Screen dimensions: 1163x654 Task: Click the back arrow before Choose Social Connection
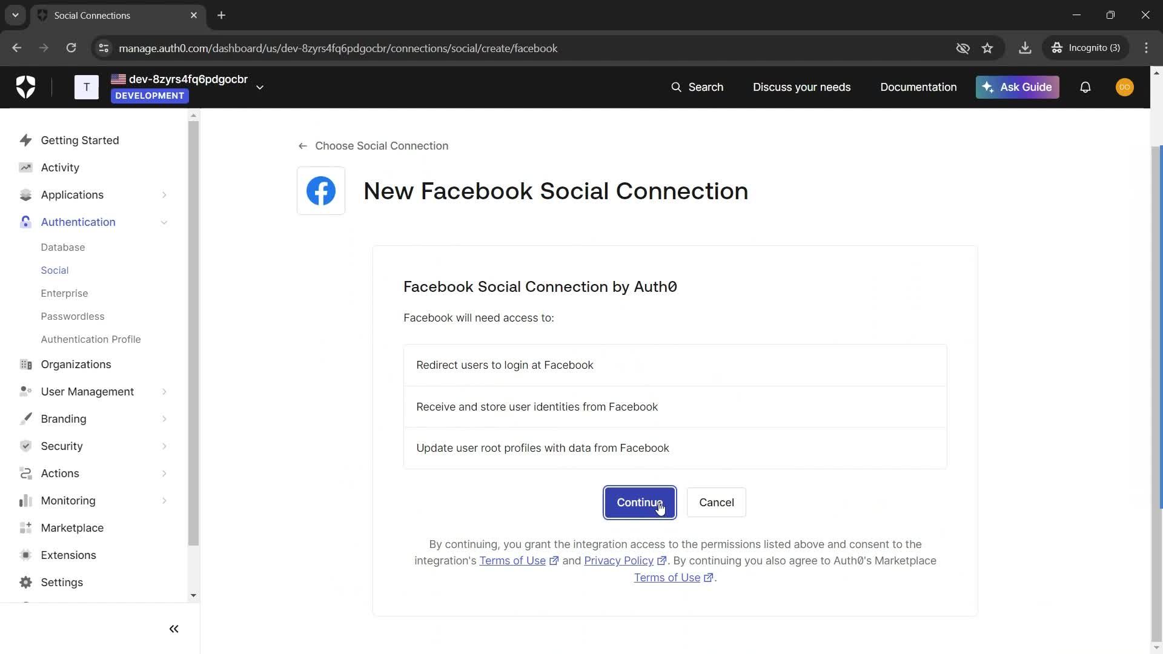(302, 146)
